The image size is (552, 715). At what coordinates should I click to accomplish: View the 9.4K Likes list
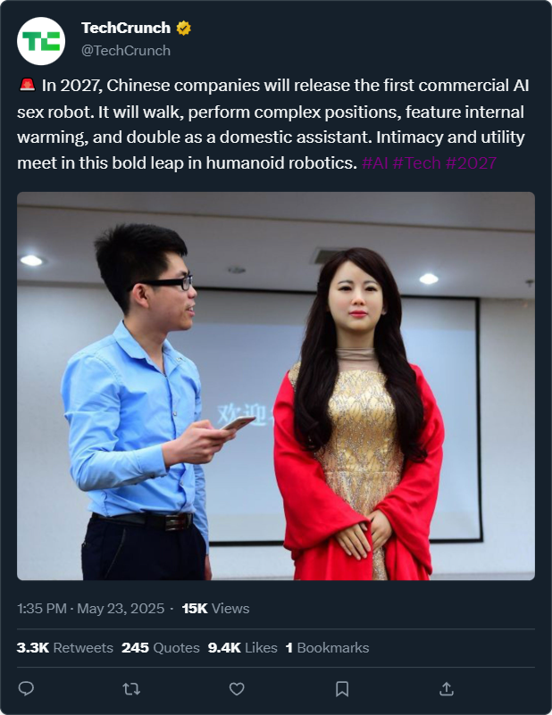pyautogui.click(x=243, y=647)
